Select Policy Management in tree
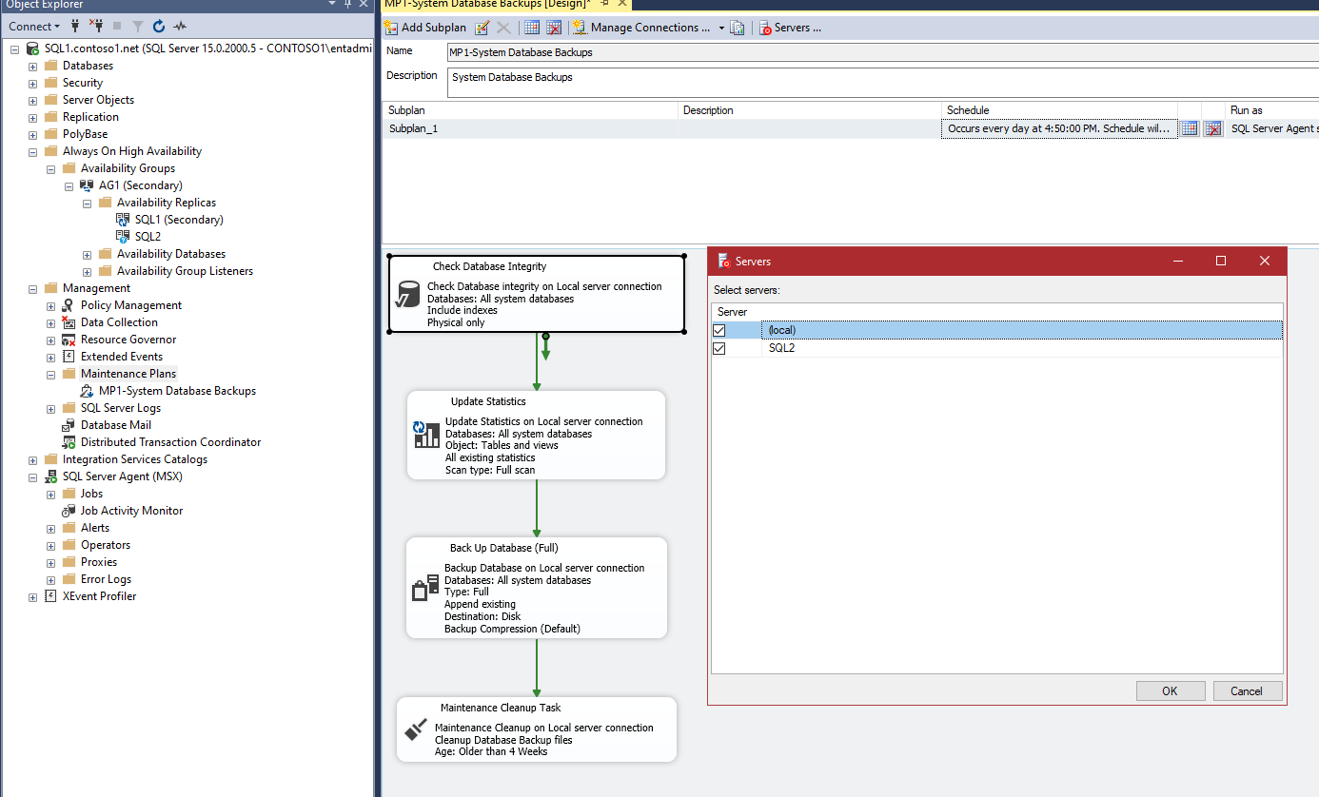 coord(131,305)
